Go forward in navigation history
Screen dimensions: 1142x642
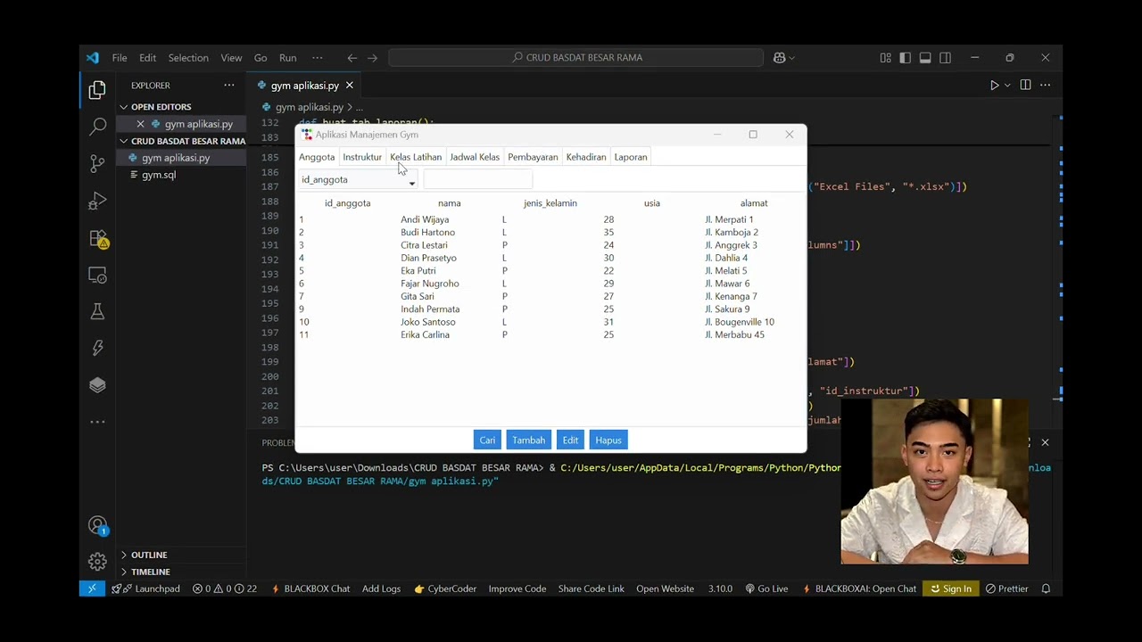[x=372, y=58]
